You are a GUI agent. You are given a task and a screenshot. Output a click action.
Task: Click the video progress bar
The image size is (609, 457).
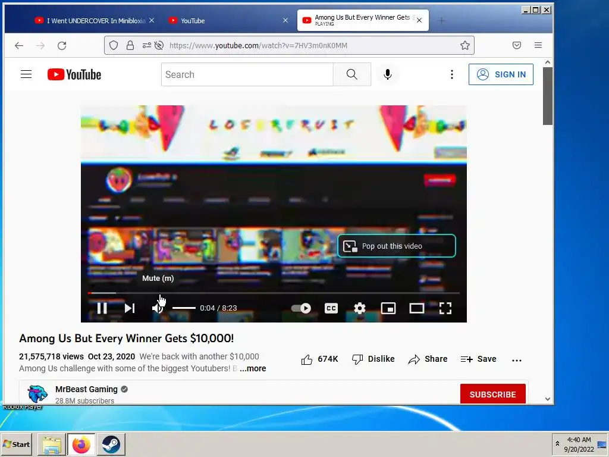tap(274, 293)
